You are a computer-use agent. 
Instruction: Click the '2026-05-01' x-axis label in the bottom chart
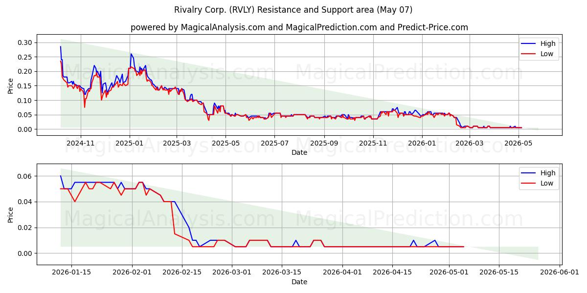(450, 272)
